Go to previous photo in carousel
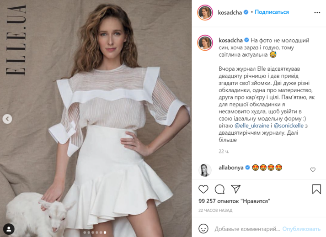This screenshot has height=237, width=326. (7, 119)
